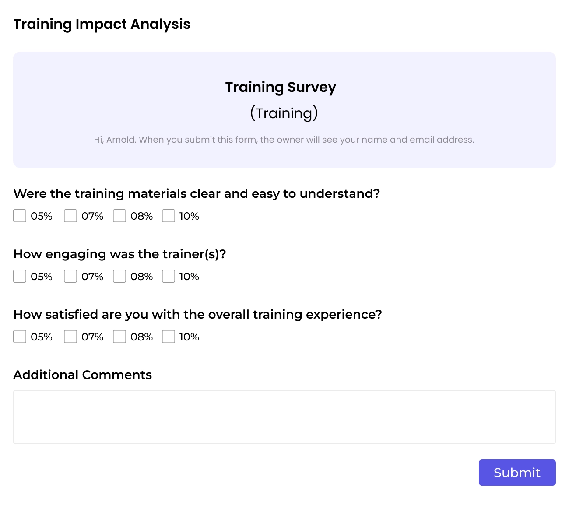Click the Submit button
Viewport: 569px width, 505px height.
coord(517,473)
